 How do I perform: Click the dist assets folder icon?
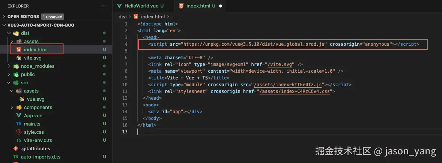pyautogui.click(x=19, y=41)
